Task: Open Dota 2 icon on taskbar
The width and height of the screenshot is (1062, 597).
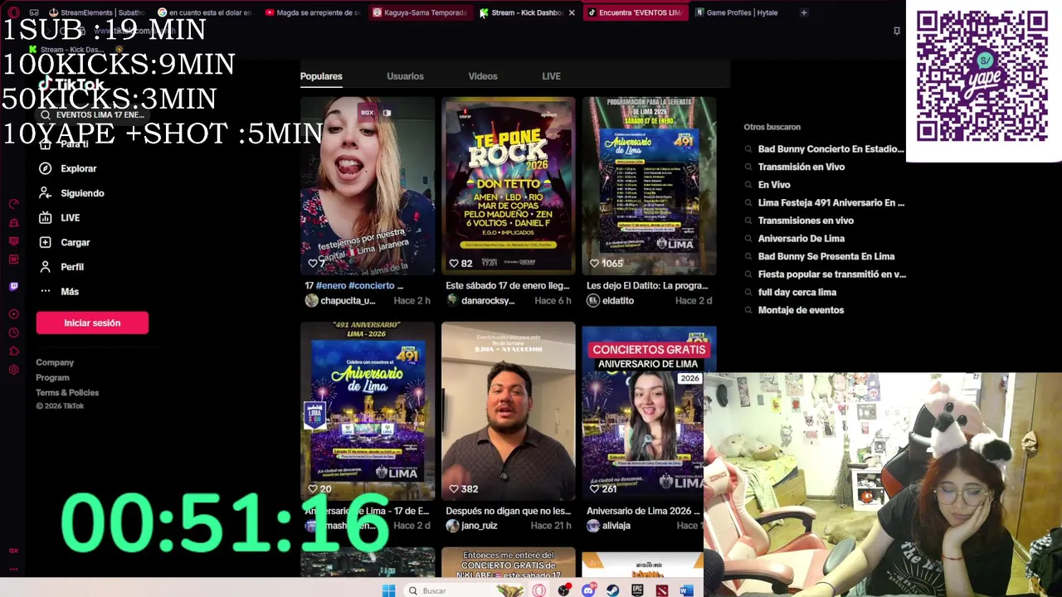Action: click(661, 590)
